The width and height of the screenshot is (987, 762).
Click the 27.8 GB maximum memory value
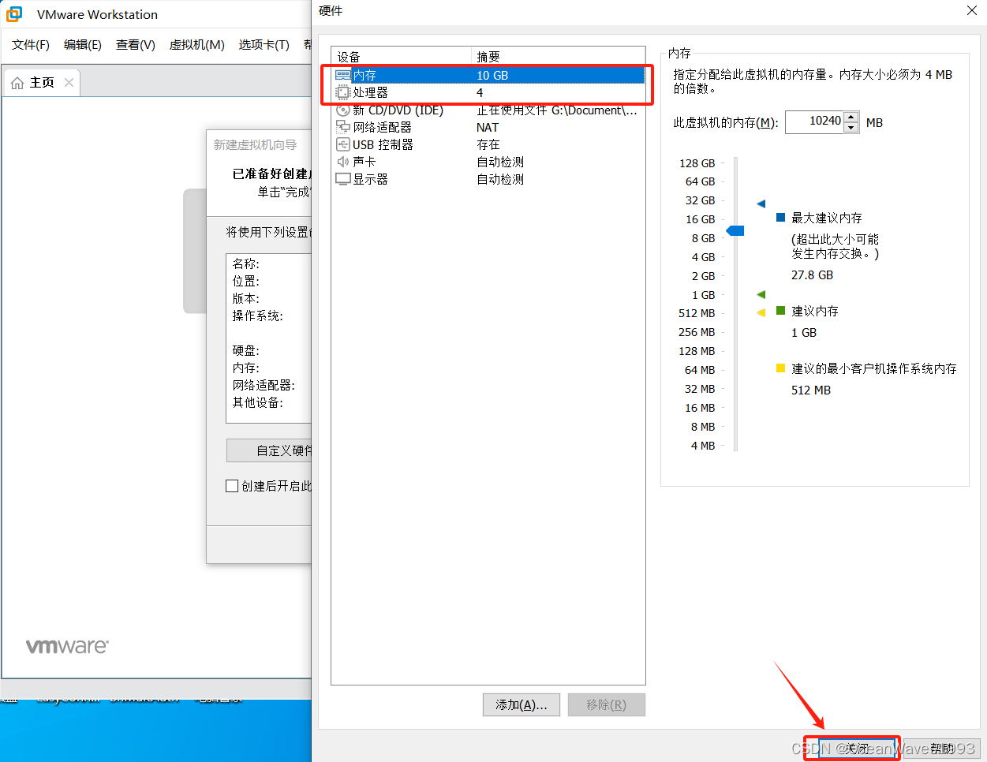pos(812,275)
